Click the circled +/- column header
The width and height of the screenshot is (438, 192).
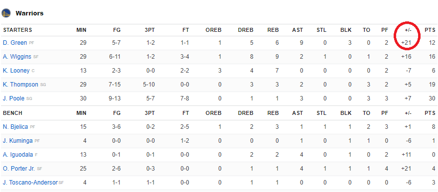coord(408,30)
